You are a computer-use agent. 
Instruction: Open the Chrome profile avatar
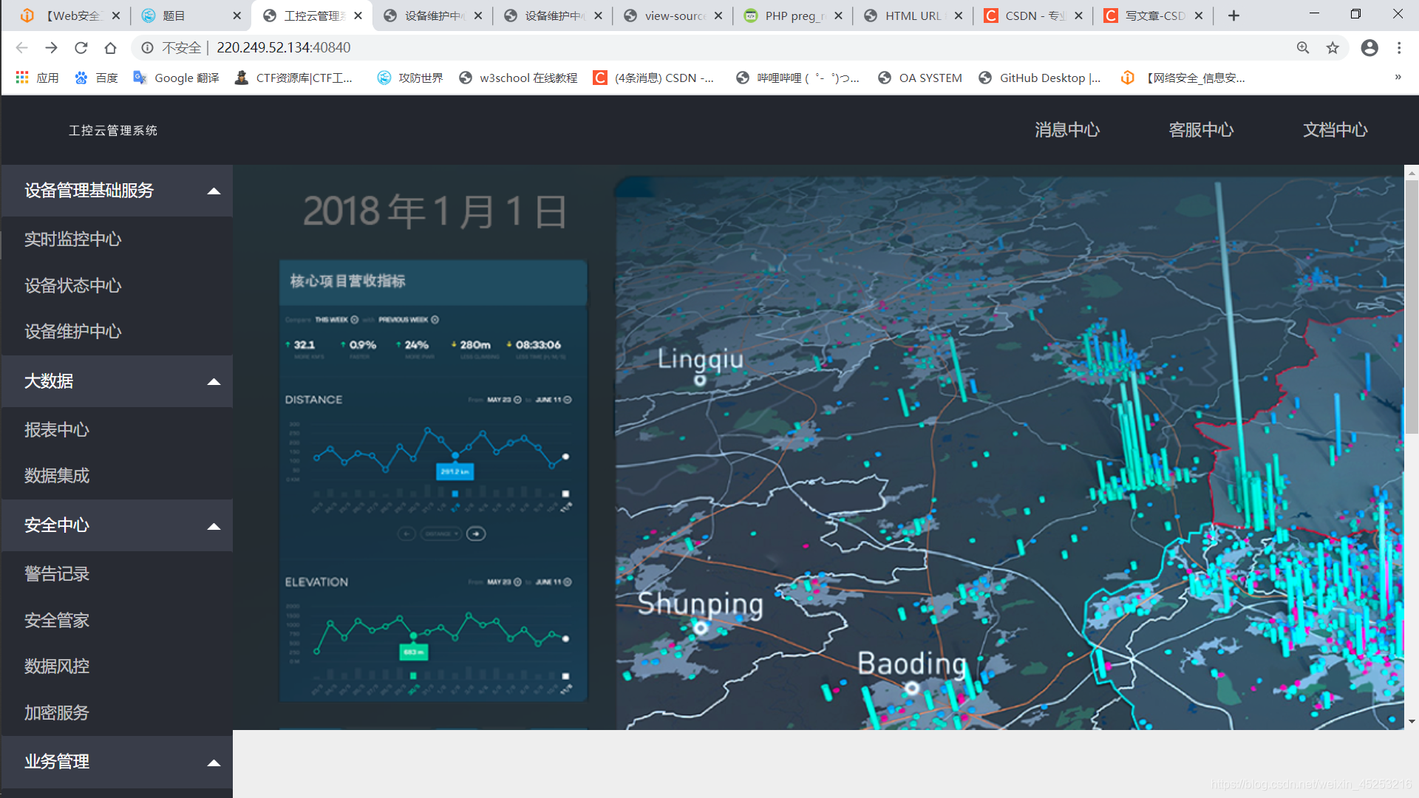[1369, 48]
